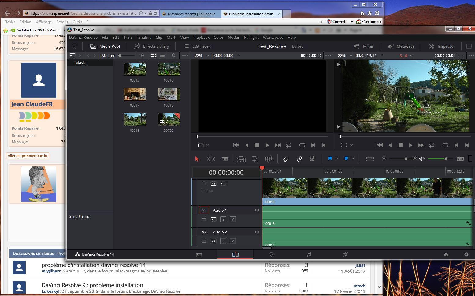475x296 pixels.
Task: Solo the Audio 2 track
Action: coord(223,241)
